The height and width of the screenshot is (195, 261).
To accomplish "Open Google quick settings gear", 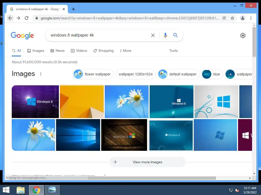I will [x=243, y=36].
